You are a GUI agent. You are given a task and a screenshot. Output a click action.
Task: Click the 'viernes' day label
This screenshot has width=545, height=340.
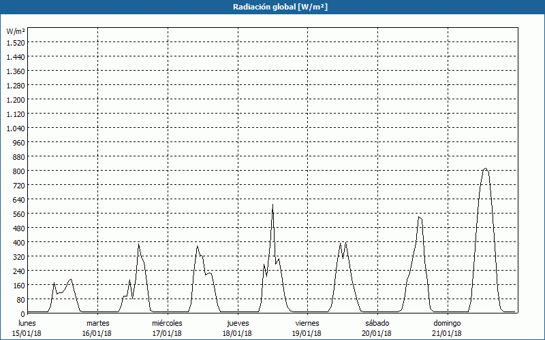point(307,323)
